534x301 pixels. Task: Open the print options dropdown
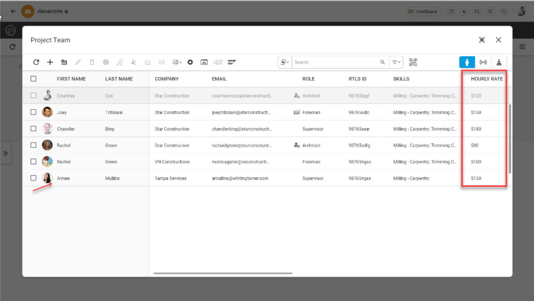click(x=177, y=62)
